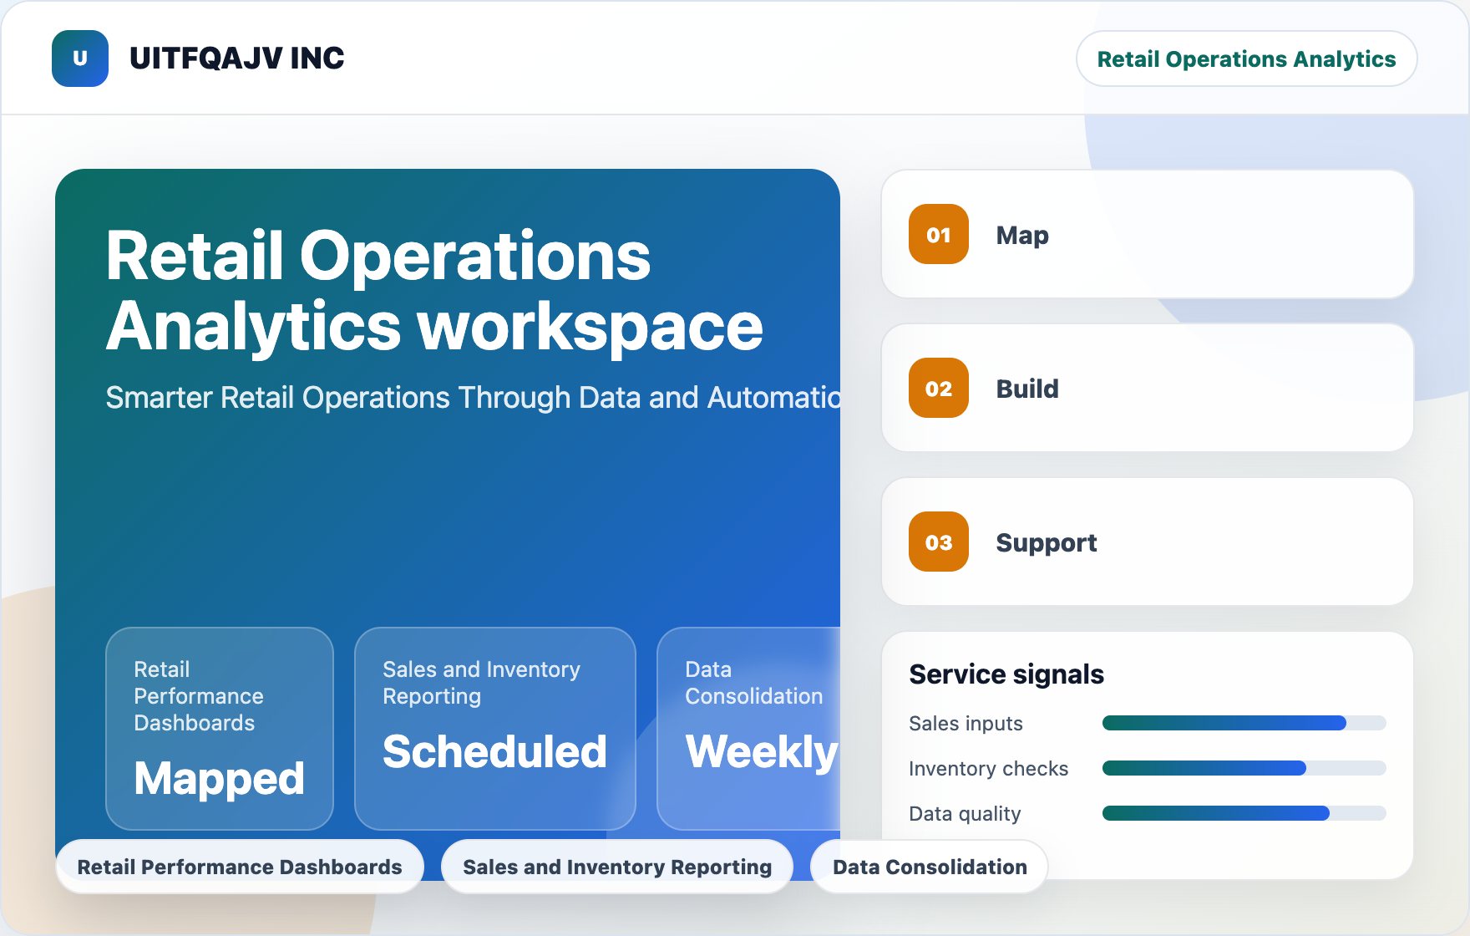Open the Support step card
Viewport: 1470px width, 936px height.
coord(1148,542)
